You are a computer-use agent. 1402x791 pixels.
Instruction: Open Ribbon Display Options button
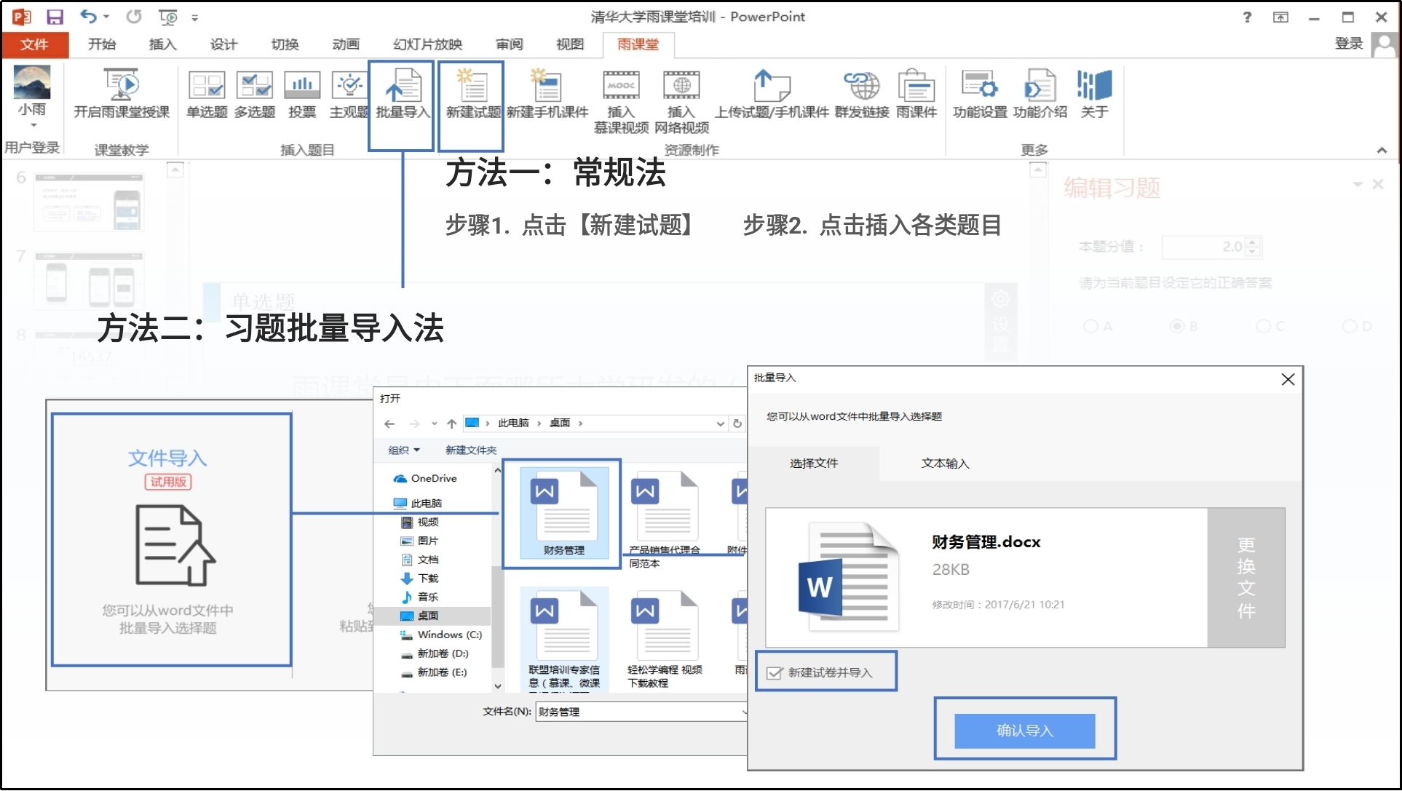[x=1280, y=17]
